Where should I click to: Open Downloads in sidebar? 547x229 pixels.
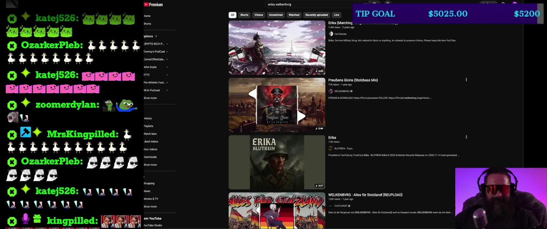click(x=150, y=157)
